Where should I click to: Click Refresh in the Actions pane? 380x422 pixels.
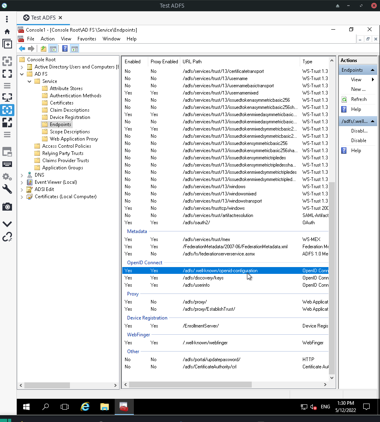359,99
